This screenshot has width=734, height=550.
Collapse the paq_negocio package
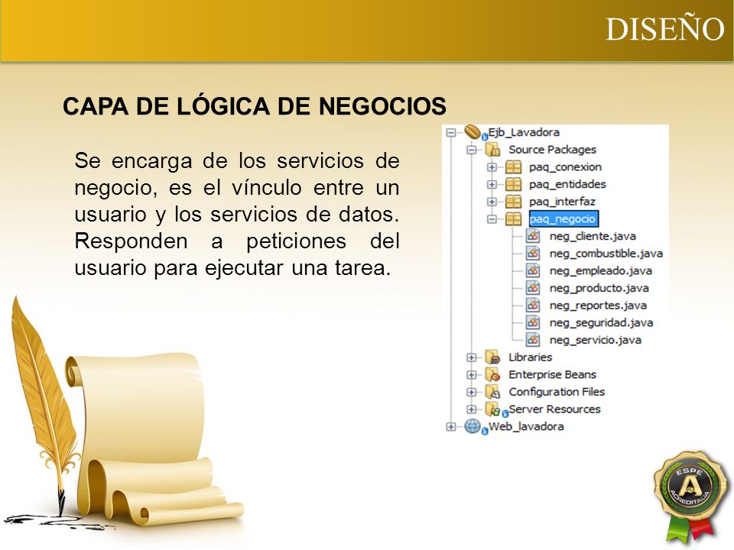click(x=492, y=219)
